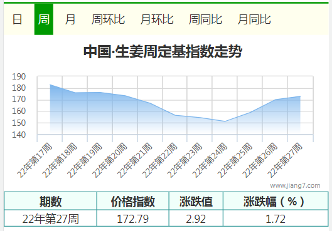Click the 价格指数 column header
Viewport: 332px width, 231px height.
133,201
